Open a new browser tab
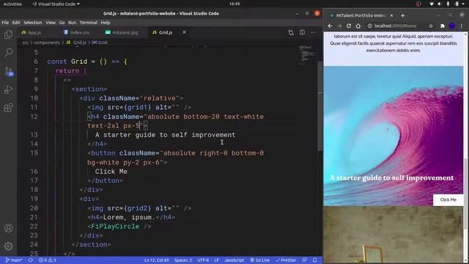Viewport: 469px width, 264px height. (x=402, y=15)
